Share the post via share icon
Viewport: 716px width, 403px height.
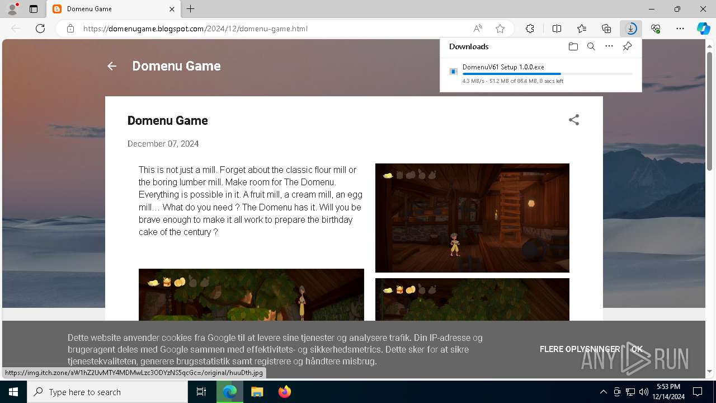574,120
